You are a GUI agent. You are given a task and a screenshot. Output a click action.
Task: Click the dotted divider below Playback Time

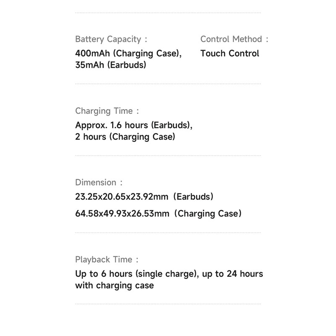[x=168, y=304]
